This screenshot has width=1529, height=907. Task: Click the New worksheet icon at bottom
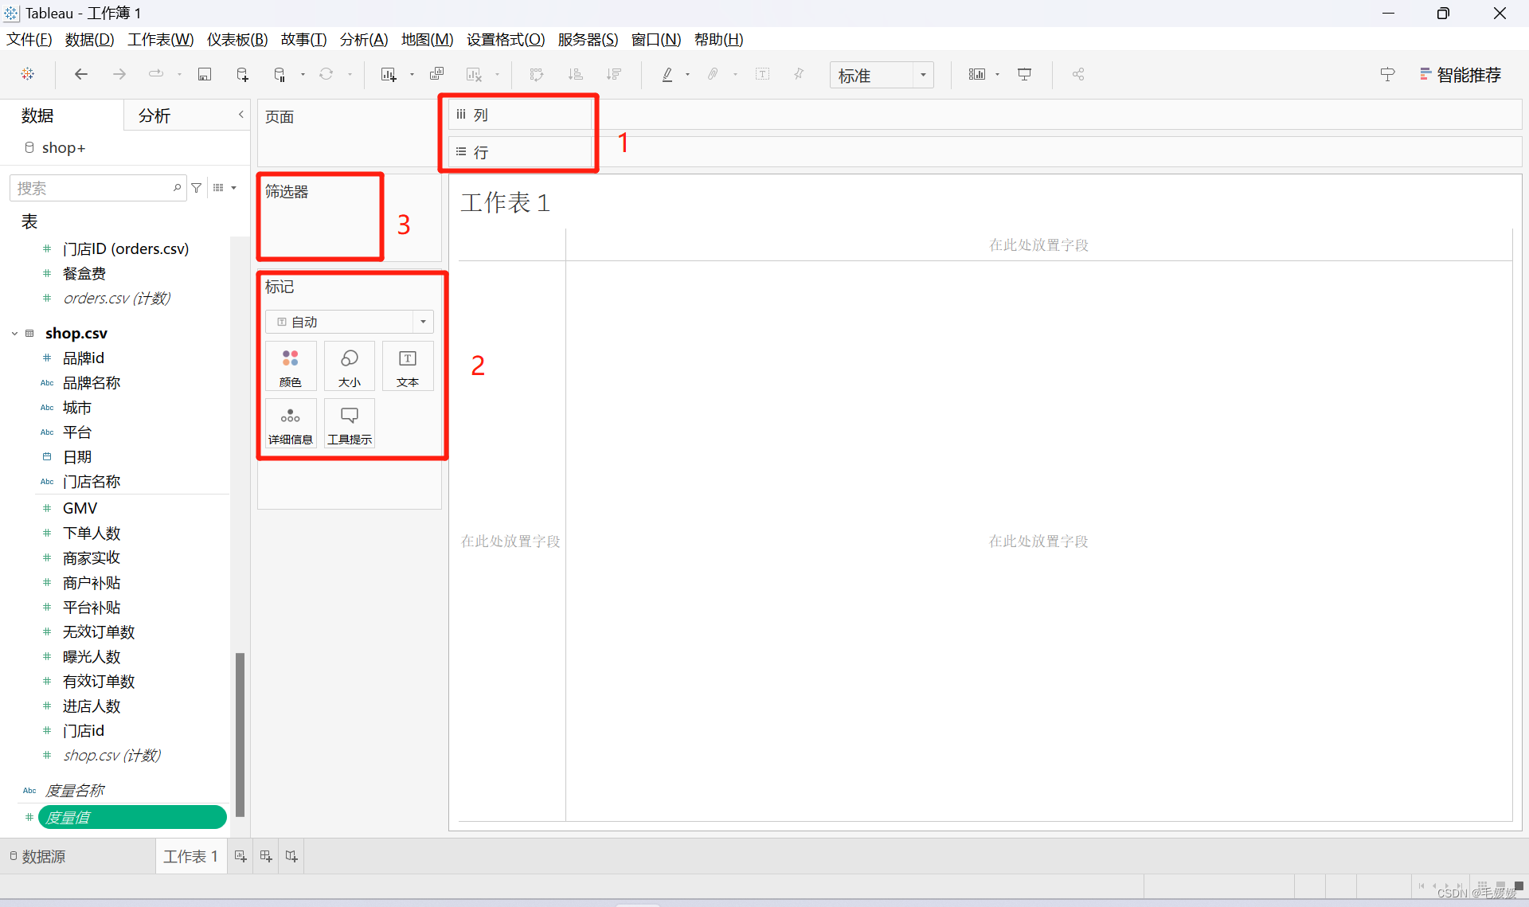click(x=240, y=856)
